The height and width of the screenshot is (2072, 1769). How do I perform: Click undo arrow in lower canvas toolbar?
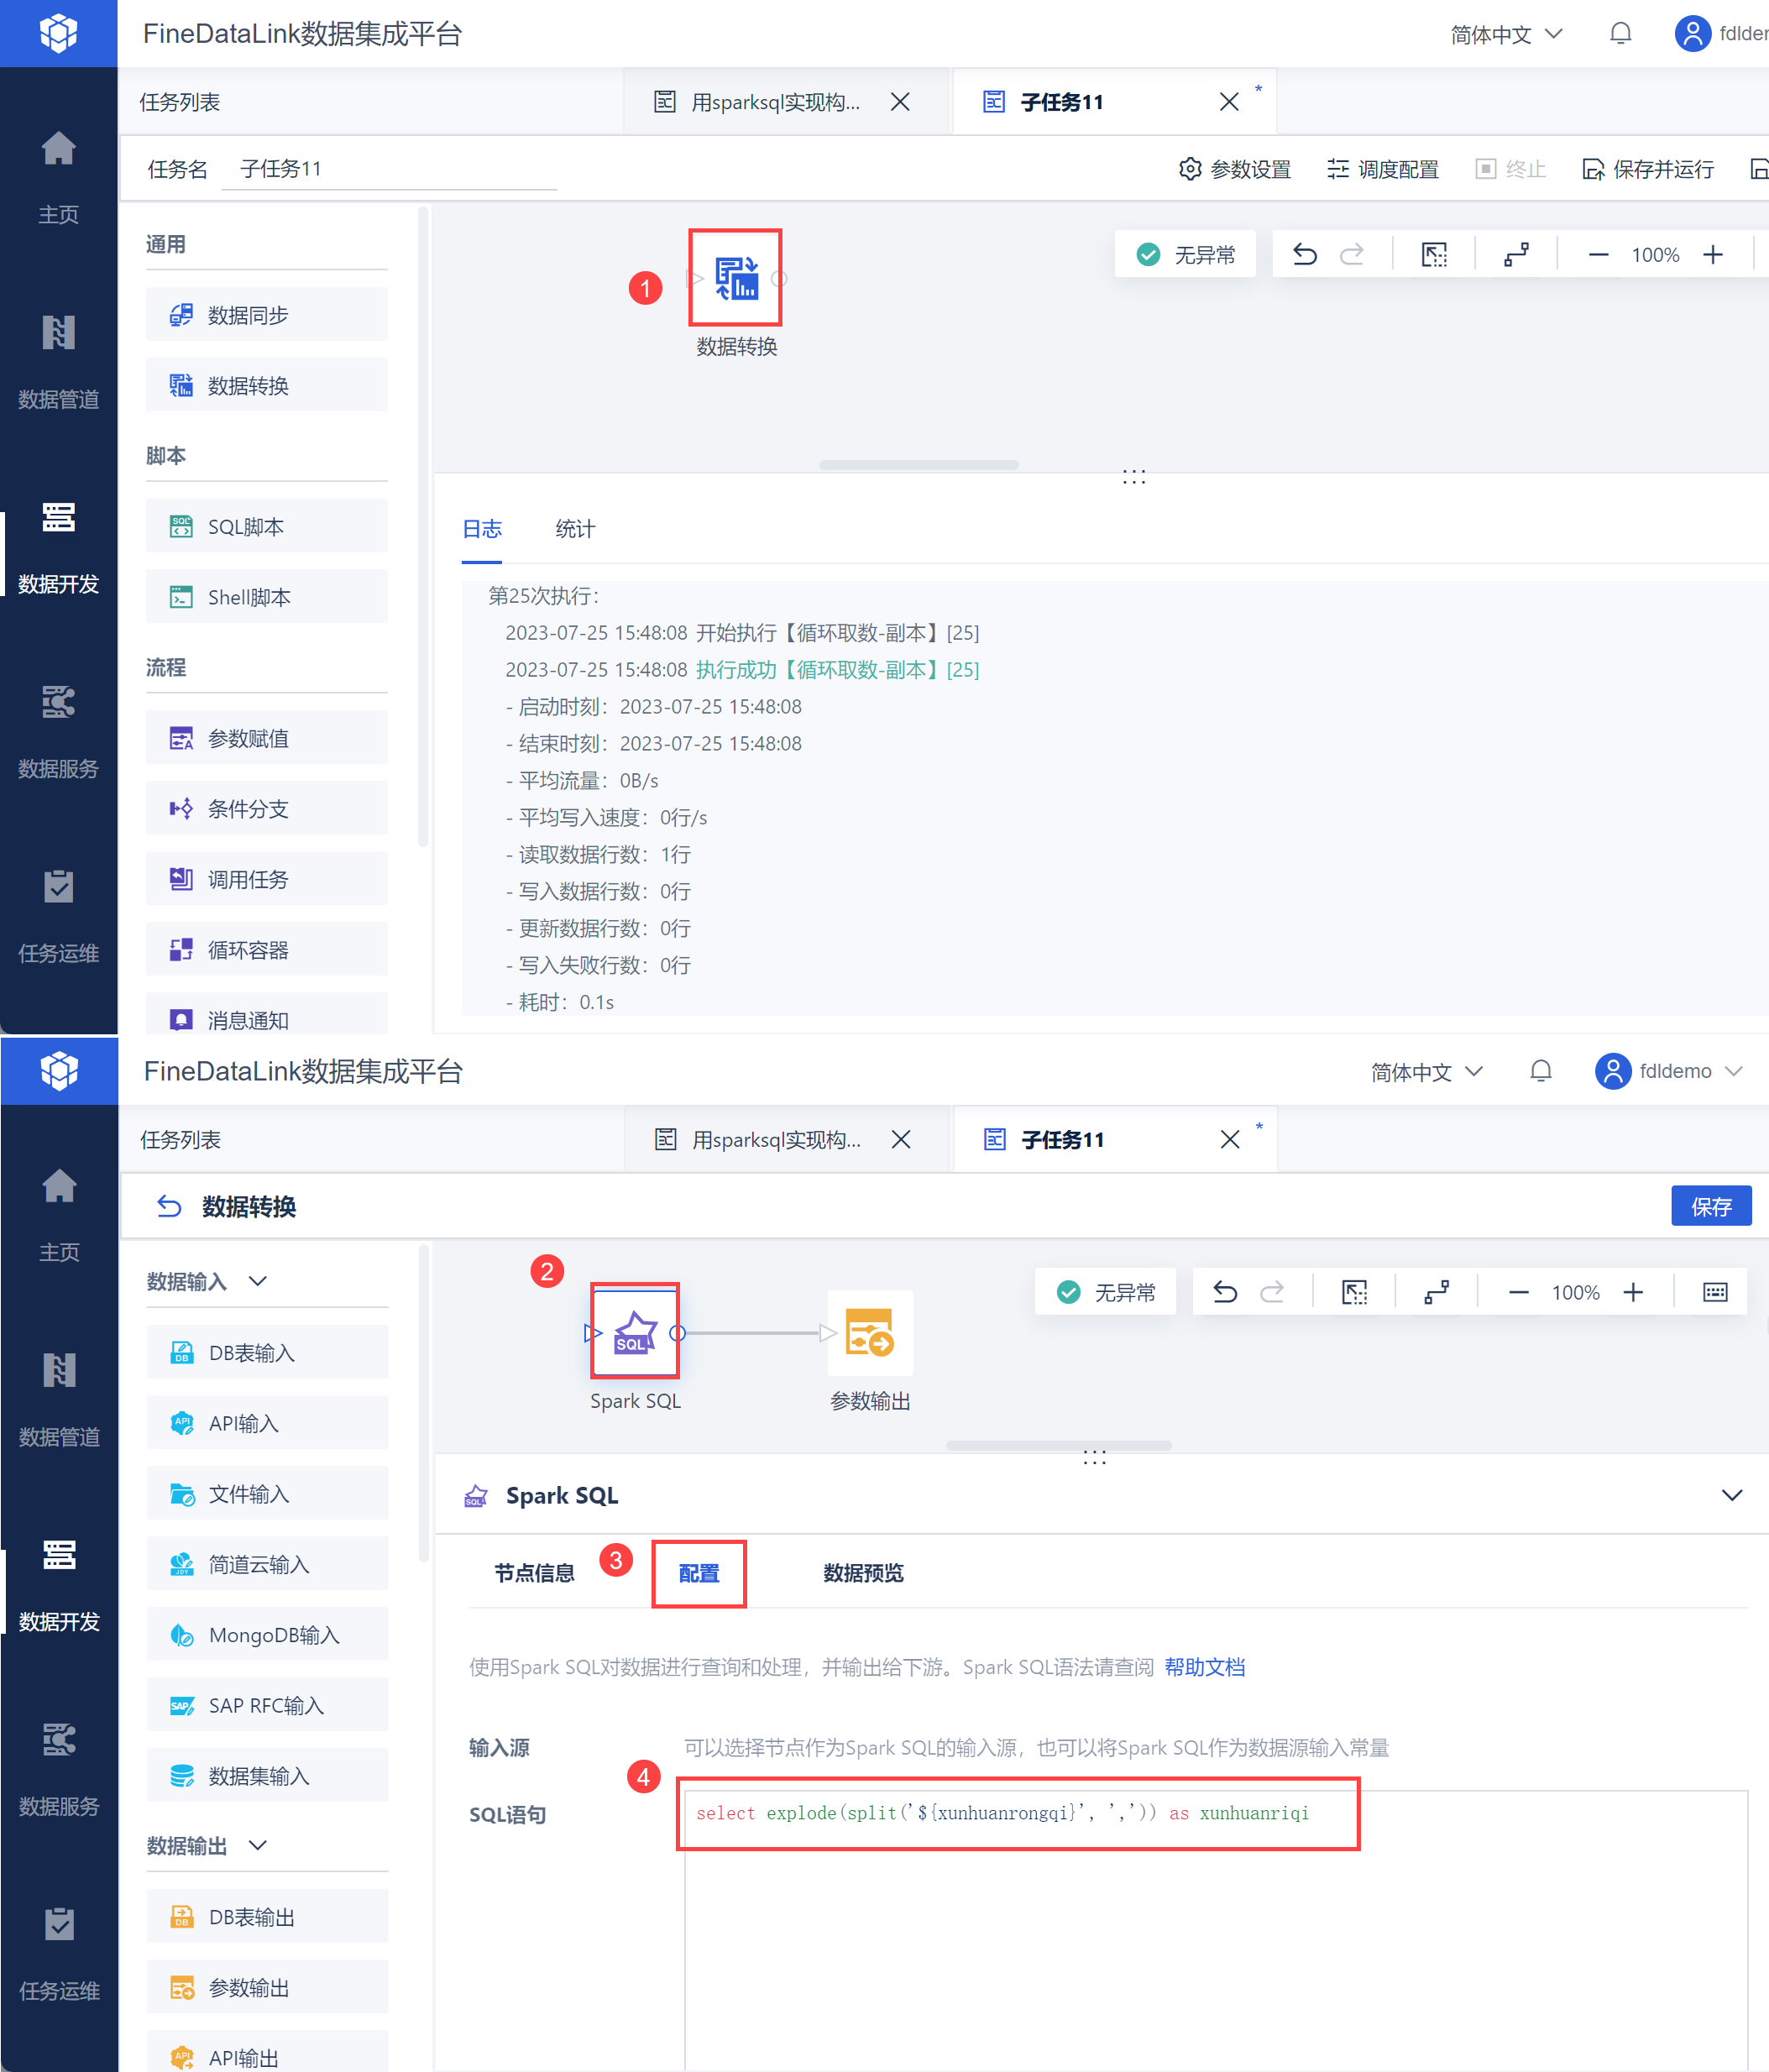1224,1292
